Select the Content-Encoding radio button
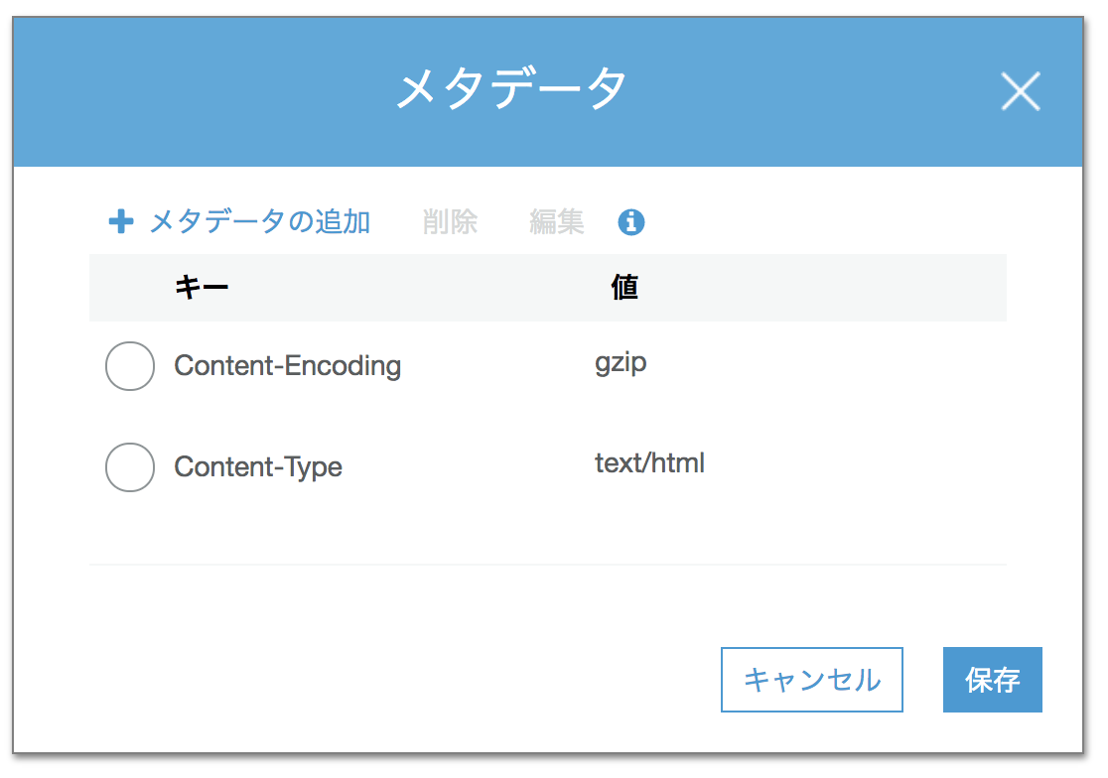 coord(129,366)
